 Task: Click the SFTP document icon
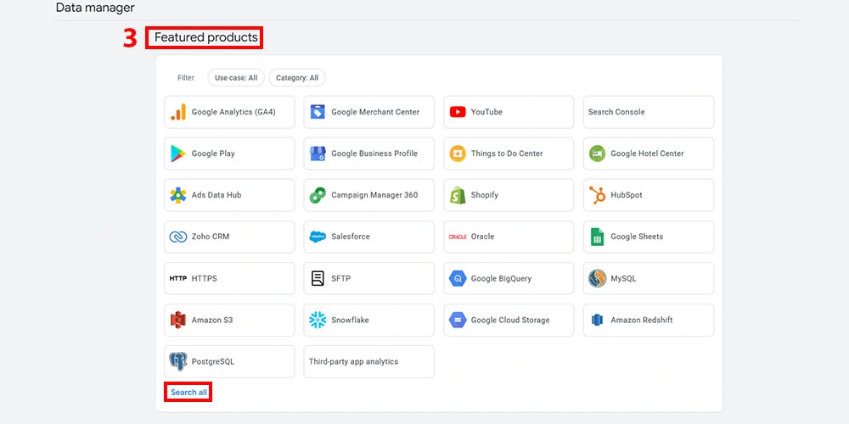coord(318,278)
